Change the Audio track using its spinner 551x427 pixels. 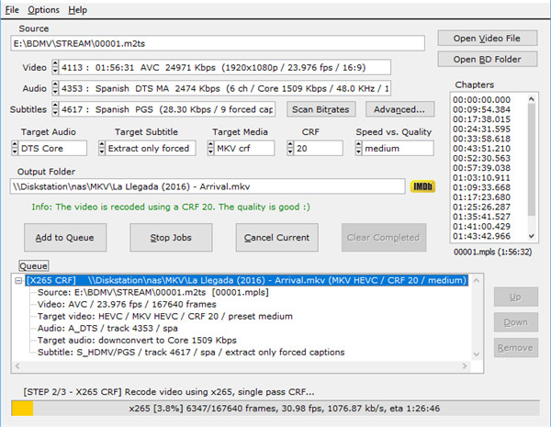coord(54,88)
